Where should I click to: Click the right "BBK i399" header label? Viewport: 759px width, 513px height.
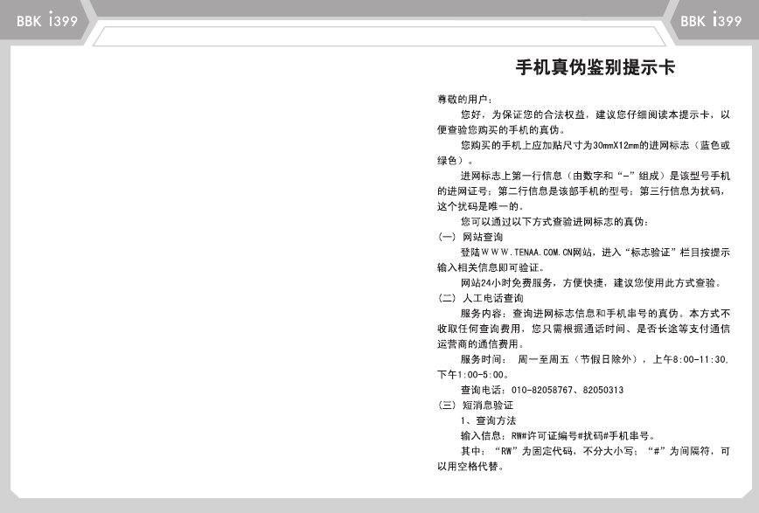click(x=711, y=20)
